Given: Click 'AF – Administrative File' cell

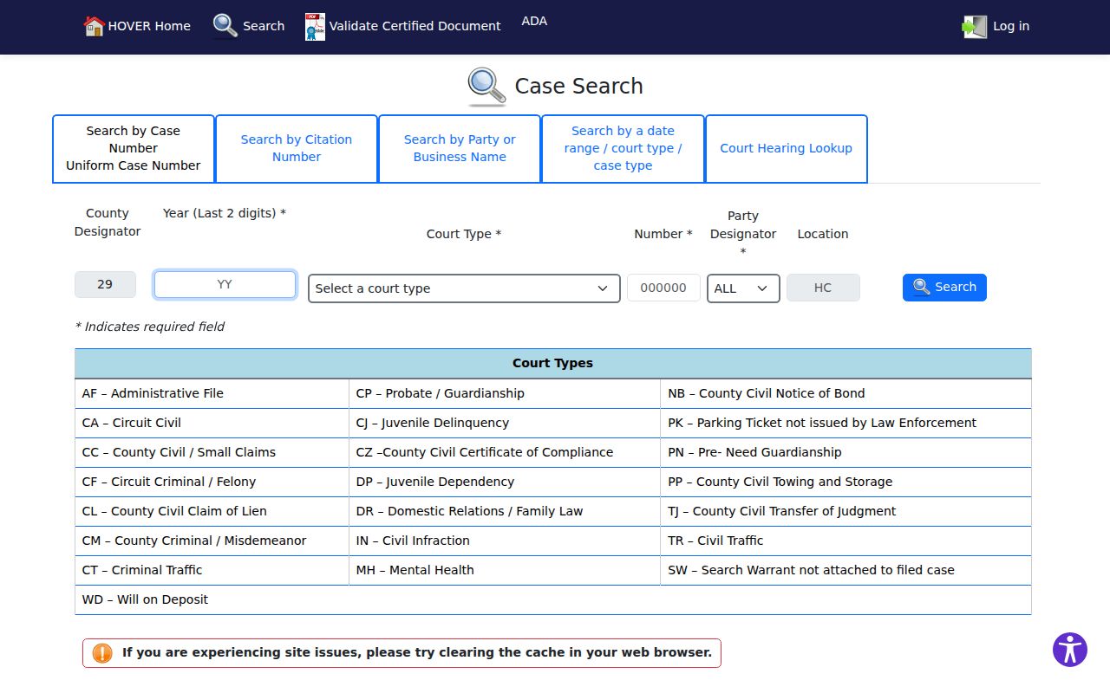Looking at the screenshot, I should (x=212, y=393).
